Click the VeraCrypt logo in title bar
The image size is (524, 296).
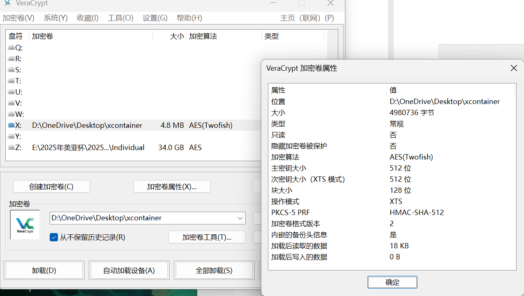(x=7, y=2)
